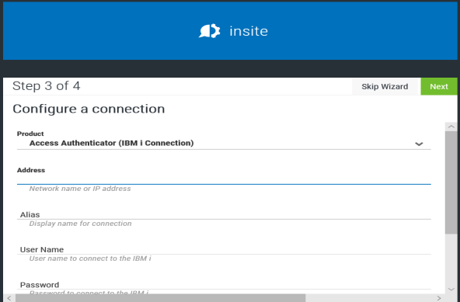Click the vertical scrollbar down arrow
Image resolution: width=460 pixels, height=302 pixels.
[451, 289]
